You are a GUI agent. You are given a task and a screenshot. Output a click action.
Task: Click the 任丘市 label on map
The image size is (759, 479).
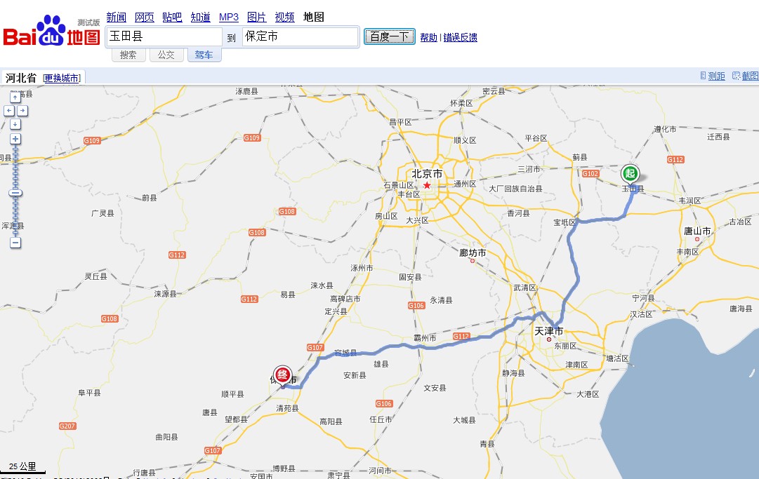tap(381, 419)
